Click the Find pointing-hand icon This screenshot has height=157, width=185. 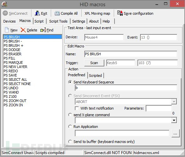pyautogui.click(x=43, y=30)
